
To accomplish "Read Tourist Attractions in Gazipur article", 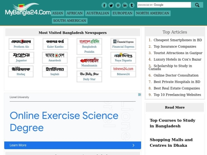I will [x=178, y=53].
